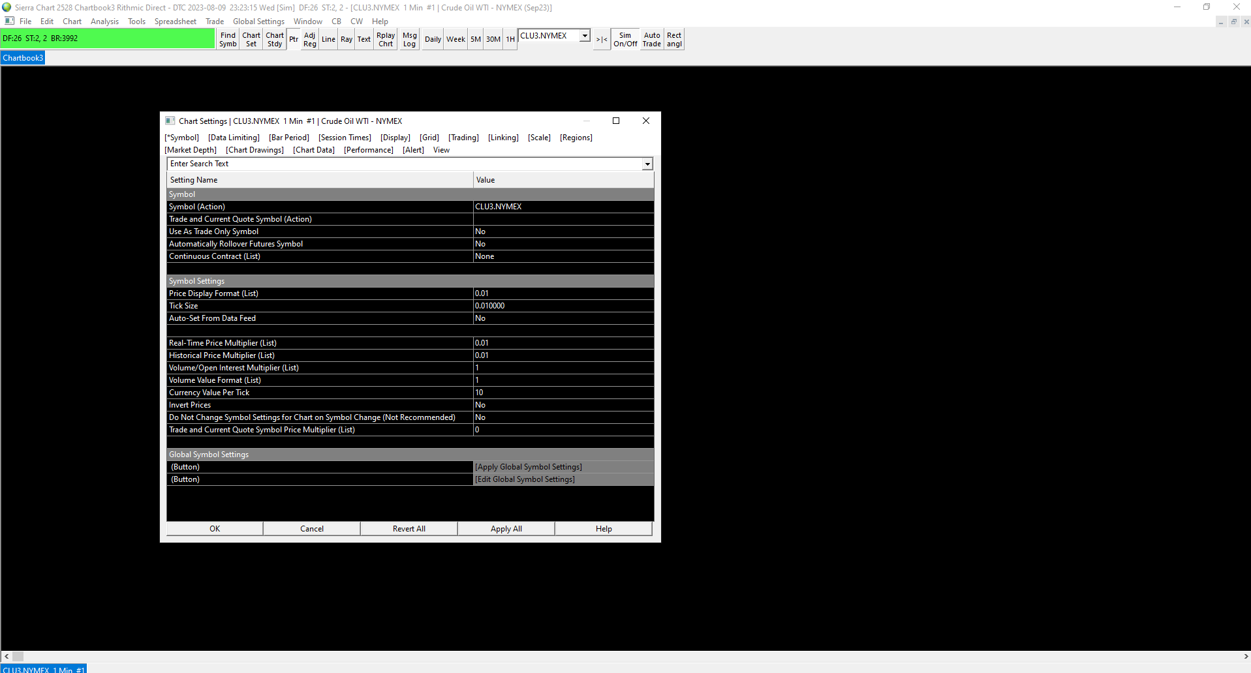1251x673 pixels.
Task: Edit Currency Value Per Tick value
Action: pos(564,393)
